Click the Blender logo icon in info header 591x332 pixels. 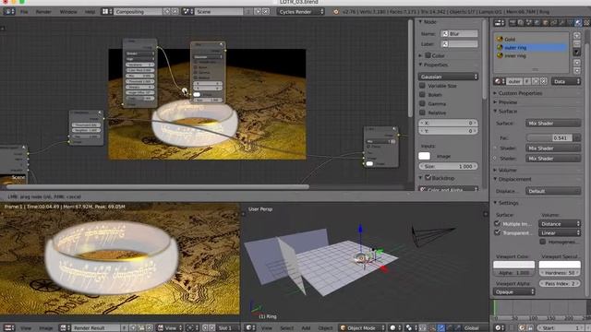pos(335,12)
